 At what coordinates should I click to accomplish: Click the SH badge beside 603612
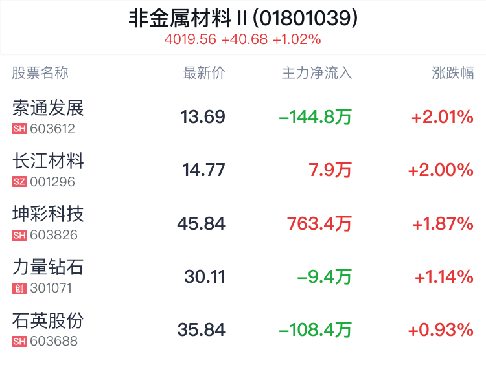[19, 129]
